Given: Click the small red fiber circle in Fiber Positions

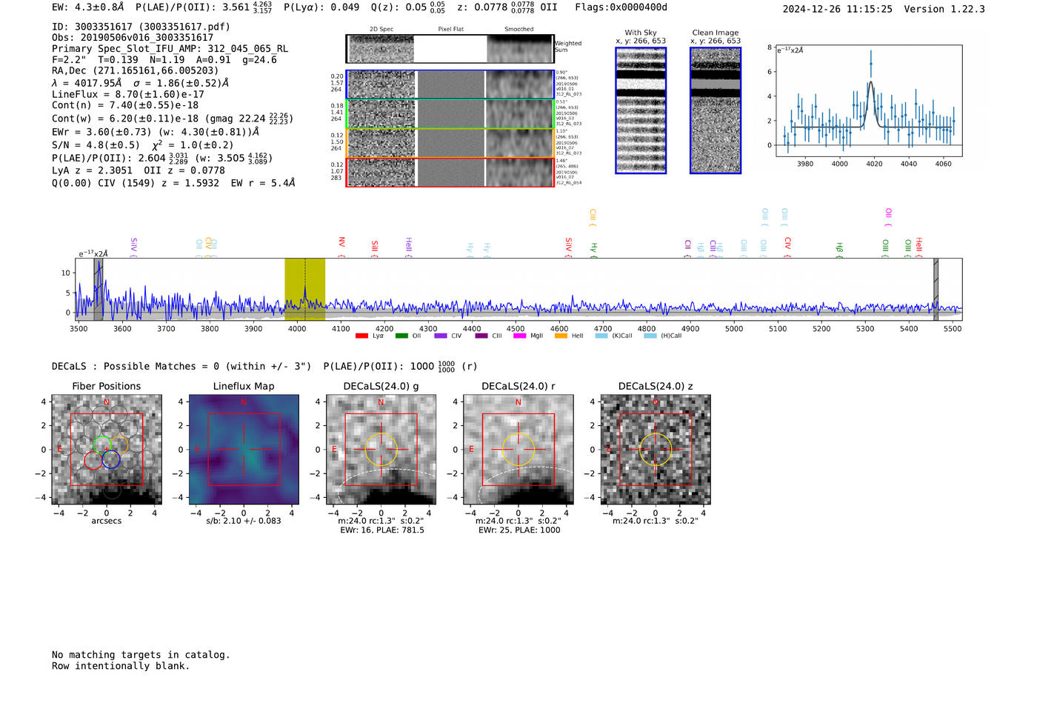Looking at the screenshot, I should coord(93,460).
